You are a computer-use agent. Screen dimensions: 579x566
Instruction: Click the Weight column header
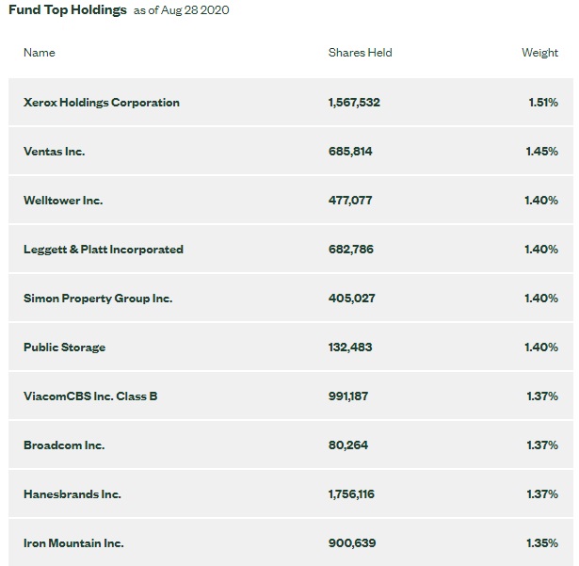pyautogui.click(x=539, y=53)
